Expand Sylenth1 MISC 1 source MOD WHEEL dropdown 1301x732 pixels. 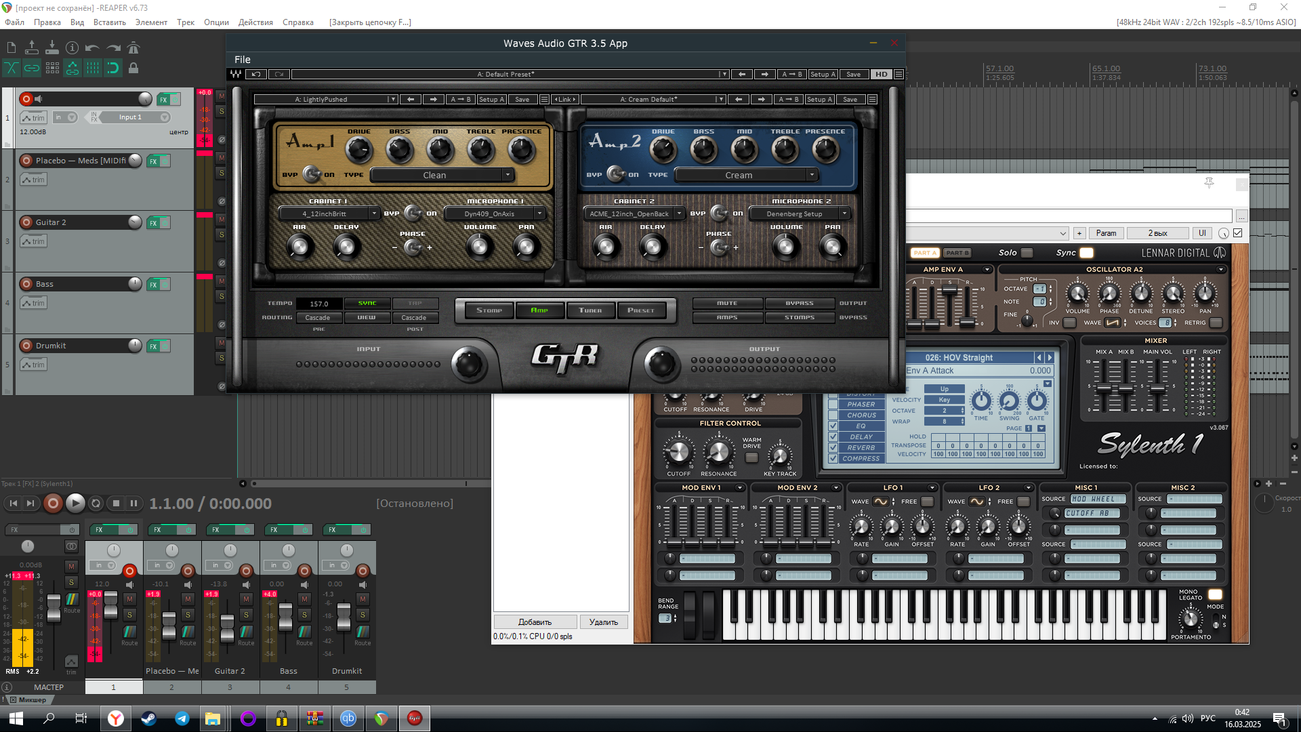(x=1098, y=499)
